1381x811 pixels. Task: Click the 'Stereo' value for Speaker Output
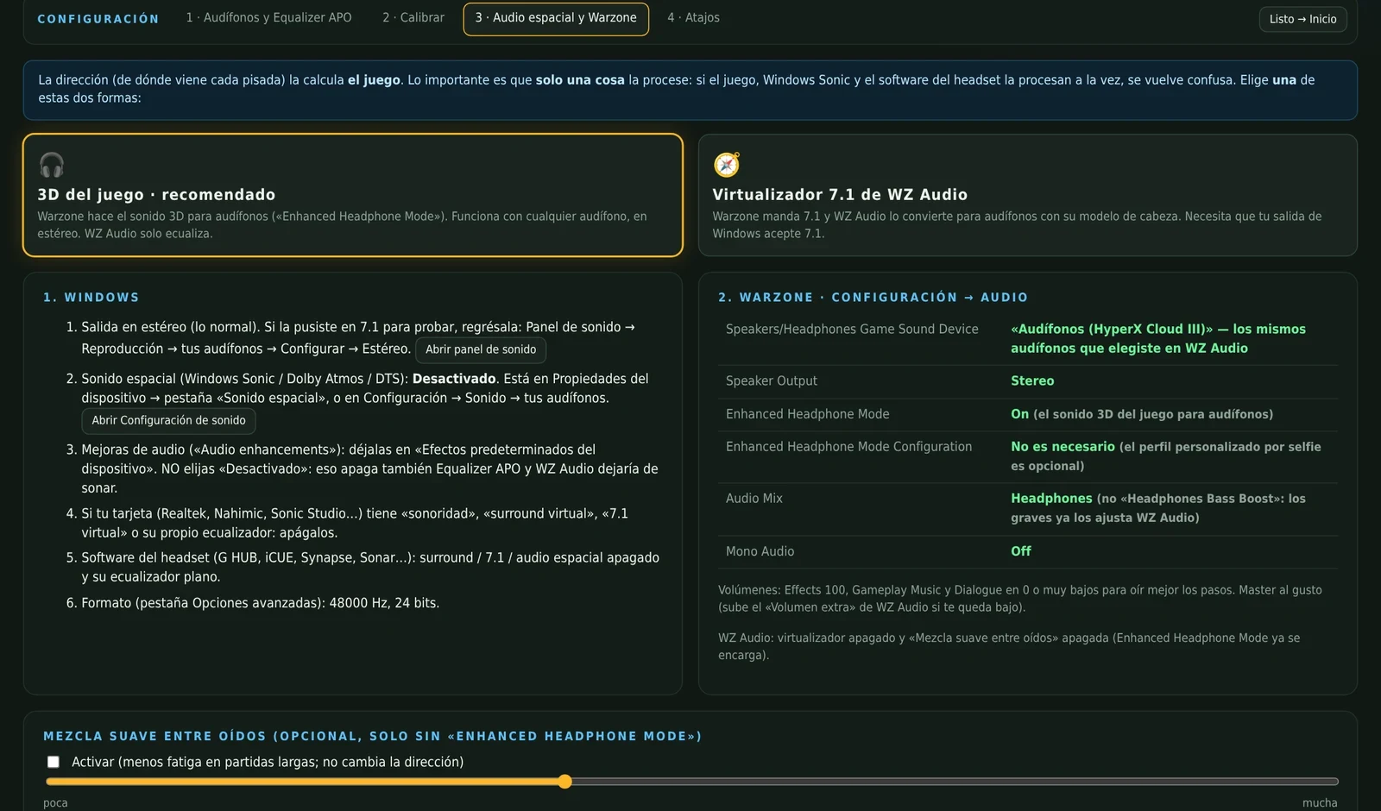tap(1032, 380)
